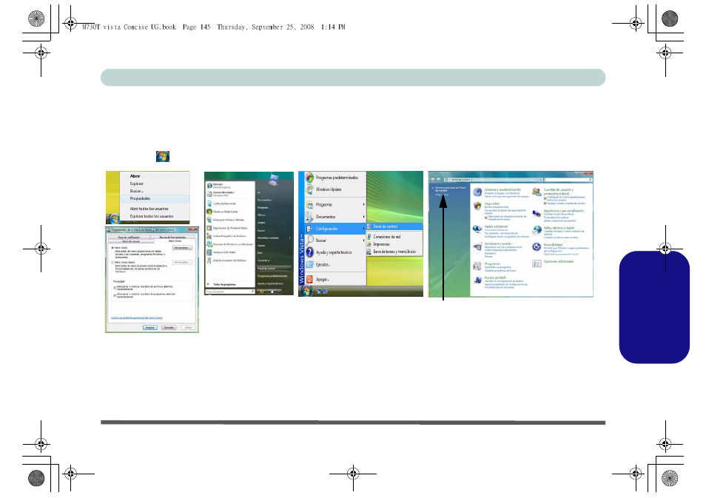Click the Start menu search field
The image size is (706, 498).
click(x=230, y=292)
